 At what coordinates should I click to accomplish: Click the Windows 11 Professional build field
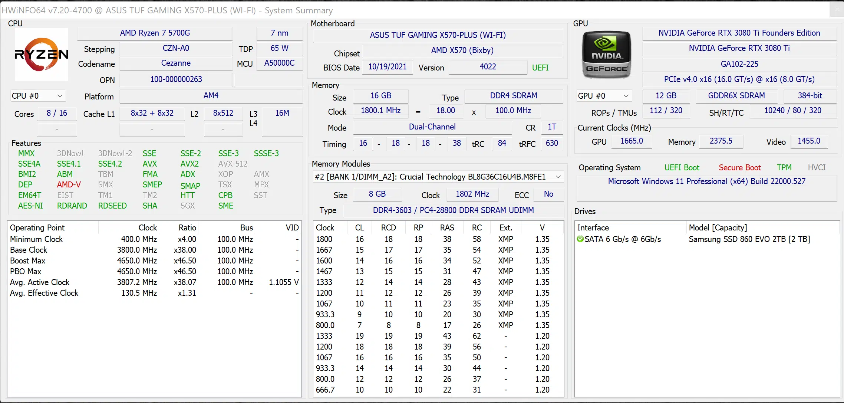(x=706, y=181)
